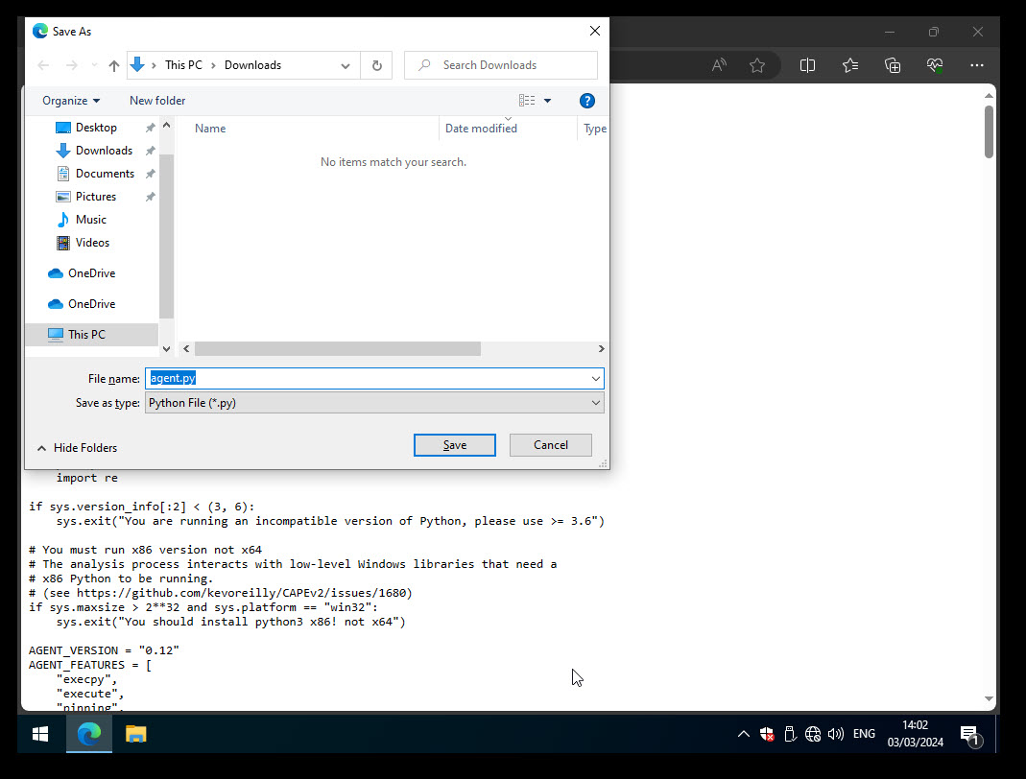
Task: Add this page to favorites star
Action: [757, 65]
